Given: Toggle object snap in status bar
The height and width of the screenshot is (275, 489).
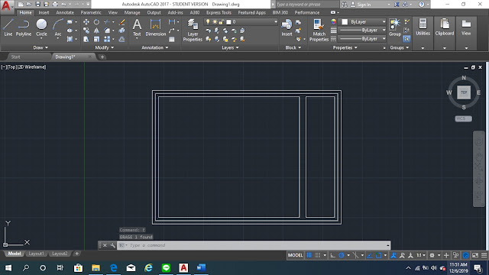Looking at the screenshot, I should (x=379, y=255).
